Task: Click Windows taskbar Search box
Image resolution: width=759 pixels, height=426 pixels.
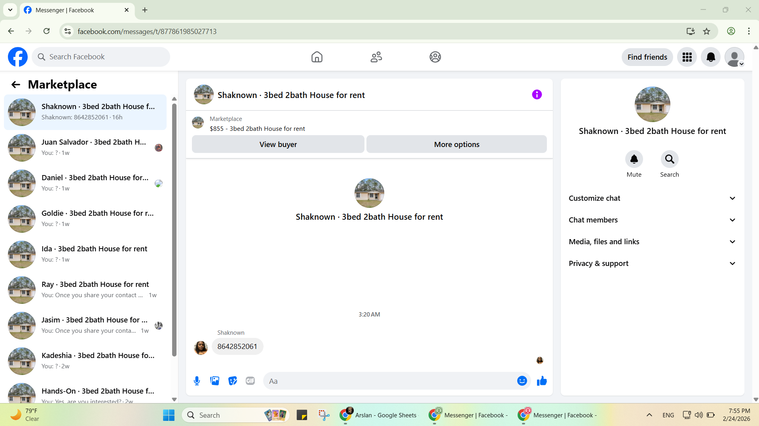Action: click(236, 415)
